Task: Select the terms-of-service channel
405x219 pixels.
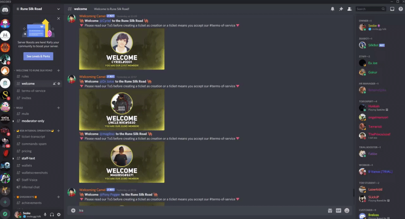Action: point(34,91)
